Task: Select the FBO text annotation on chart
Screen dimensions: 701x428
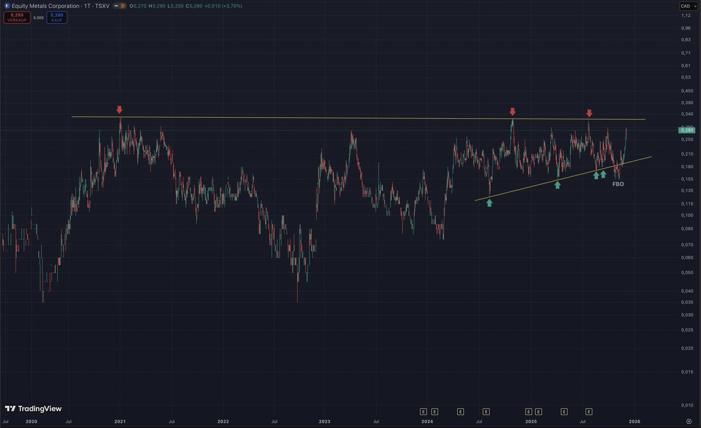Action: tap(617, 184)
